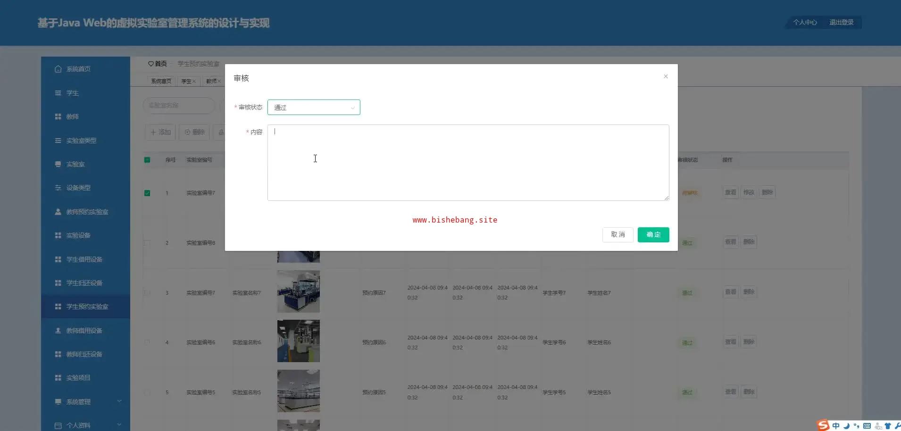The width and height of the screenshot is (901, 431).
Task: Click the monitor icon beside 系统管理
Action: click(58, 402)
